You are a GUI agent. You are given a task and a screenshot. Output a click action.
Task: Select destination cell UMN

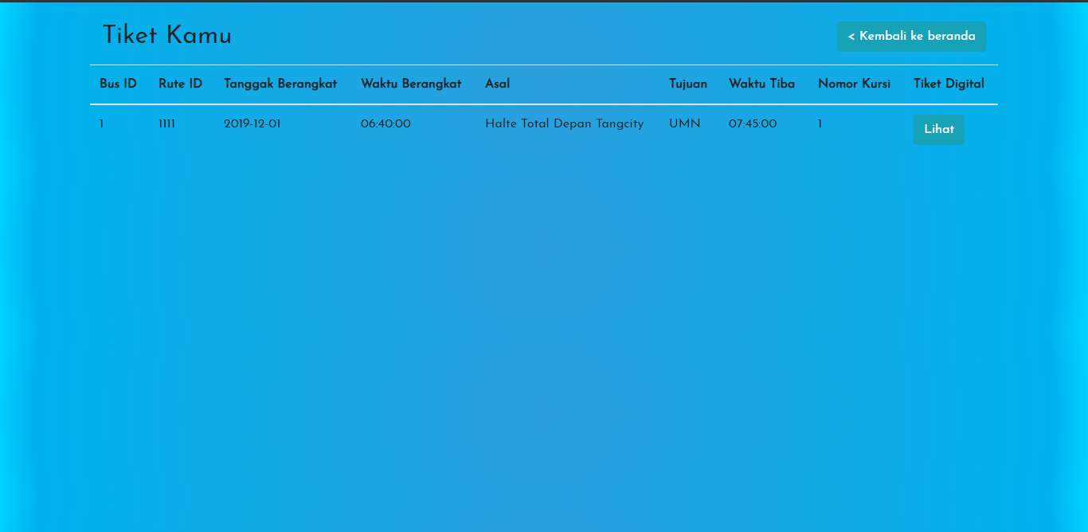pos(685,124)
